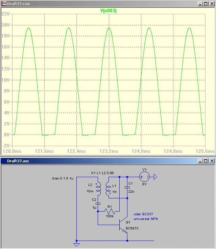This screenshot has height=249, width=216.
Task: Click the -2V label on vertical axis
Action: 6,146
